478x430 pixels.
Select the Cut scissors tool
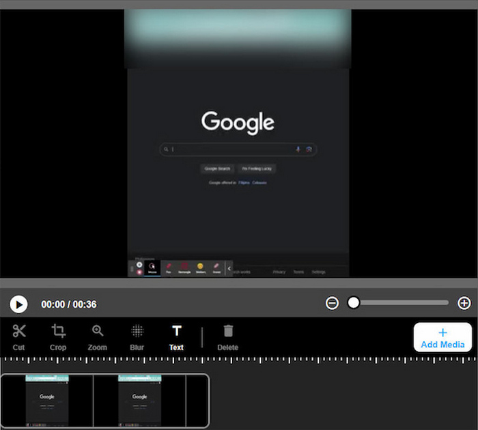[18, 336]
